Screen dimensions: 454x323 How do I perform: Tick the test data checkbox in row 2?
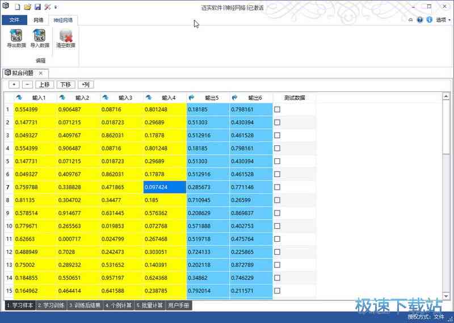click(x=277, y=122)
